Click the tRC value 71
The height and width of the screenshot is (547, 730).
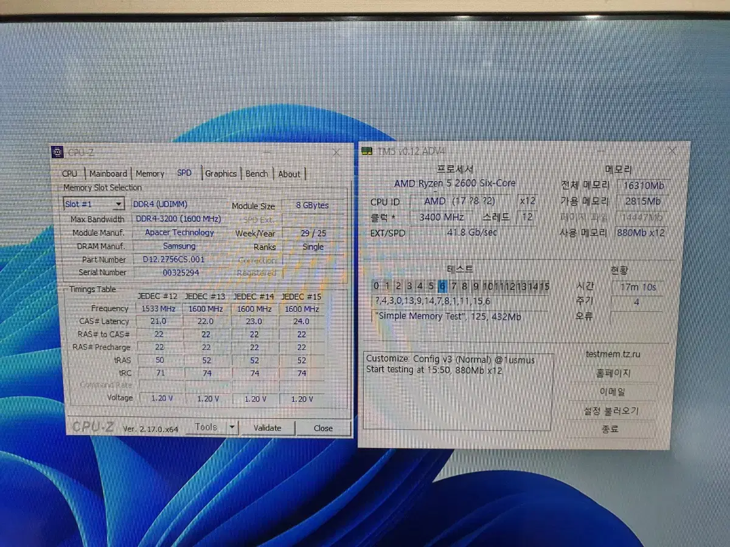(159, 373)
